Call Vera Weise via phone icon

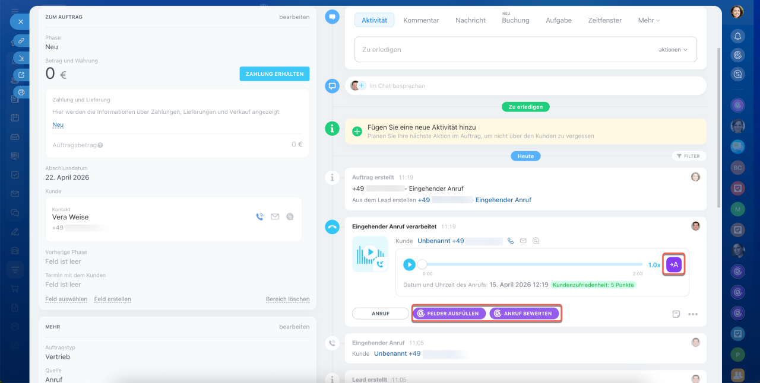coord(259,217)
